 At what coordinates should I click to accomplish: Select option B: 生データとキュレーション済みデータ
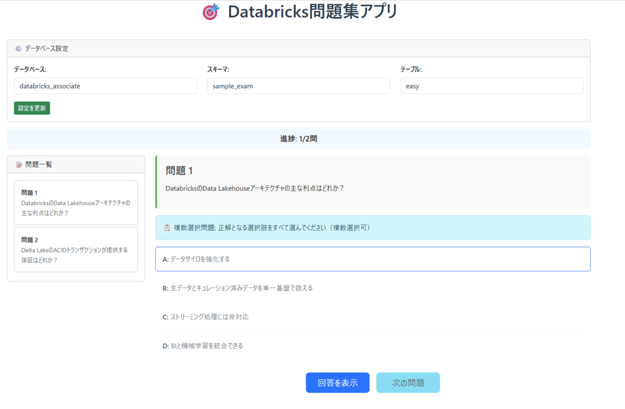pos(373,288)
